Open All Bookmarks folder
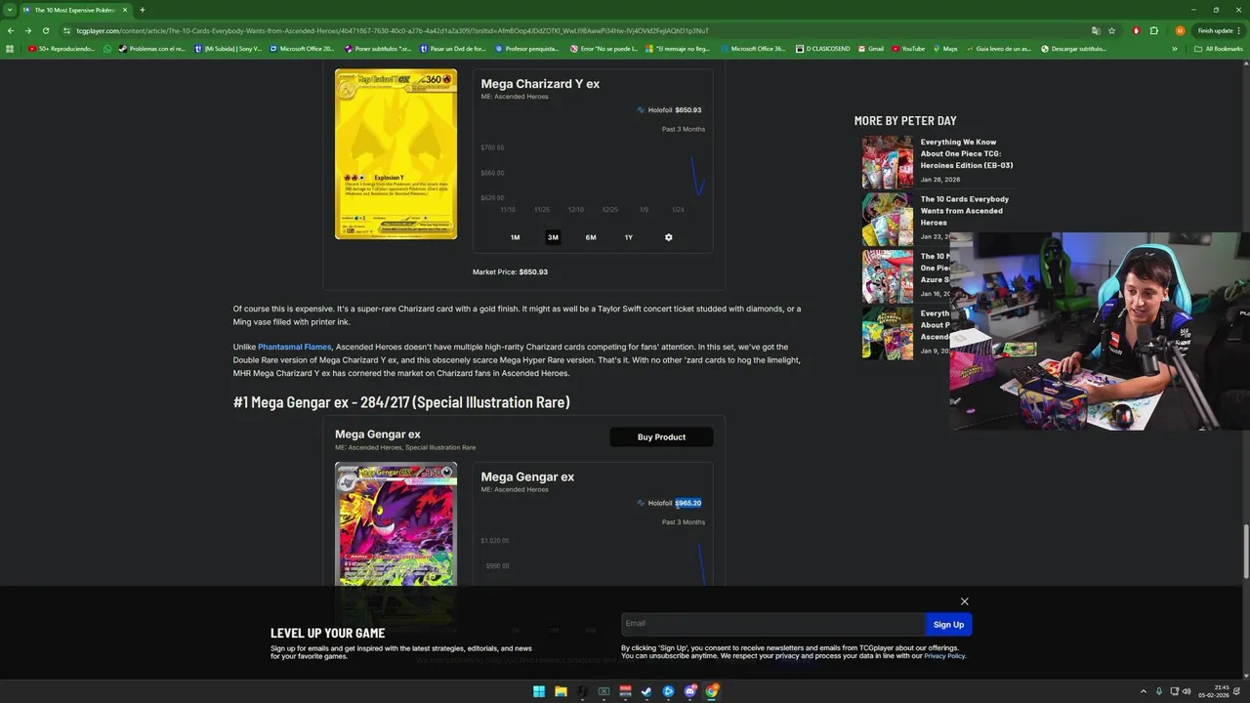Viewport: 1250px width, 703px height. pyautogui.click(x=1219, y=48)
